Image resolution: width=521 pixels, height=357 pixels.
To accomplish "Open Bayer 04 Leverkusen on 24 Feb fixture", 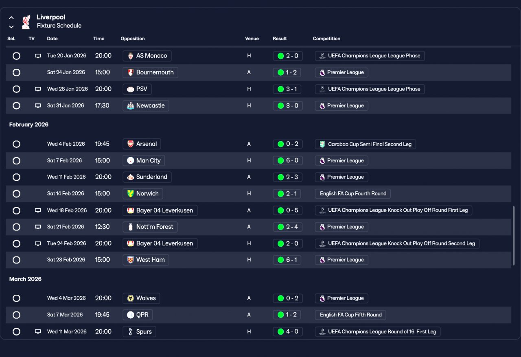I will (160, 243).
